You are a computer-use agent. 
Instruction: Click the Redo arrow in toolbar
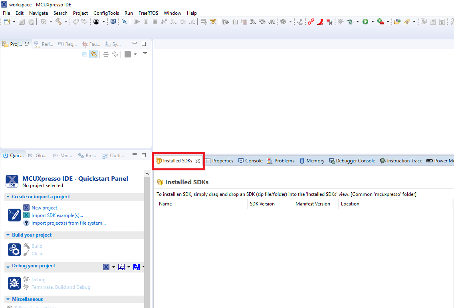click(x=84, y=22)
